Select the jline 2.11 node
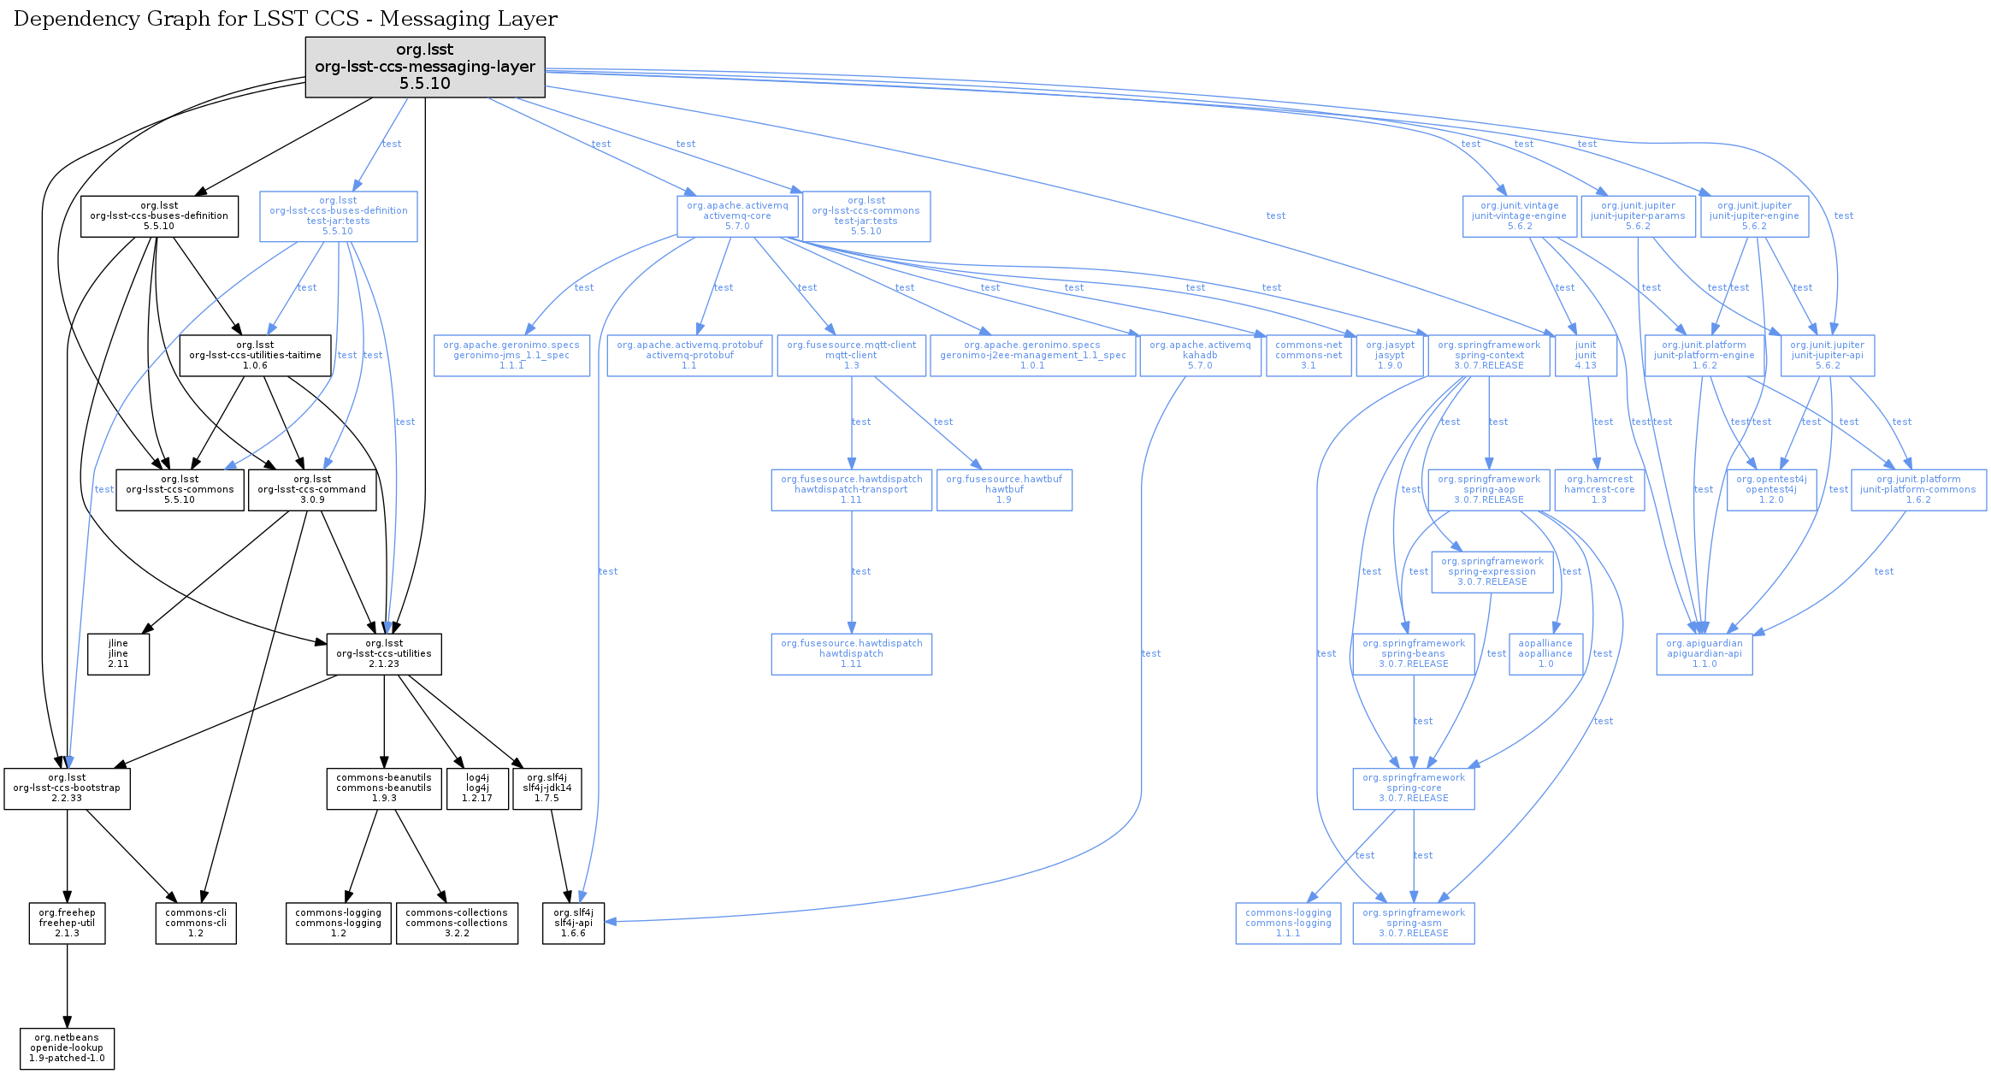This screenshot has width=1991, height=1074. coord(118,654)
